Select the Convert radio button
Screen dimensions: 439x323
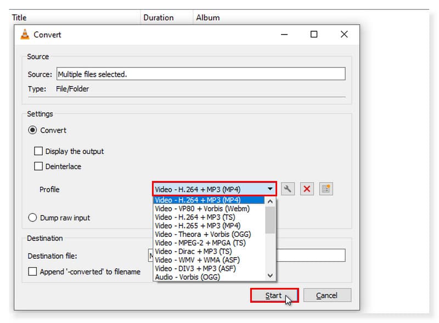point(33,131)
